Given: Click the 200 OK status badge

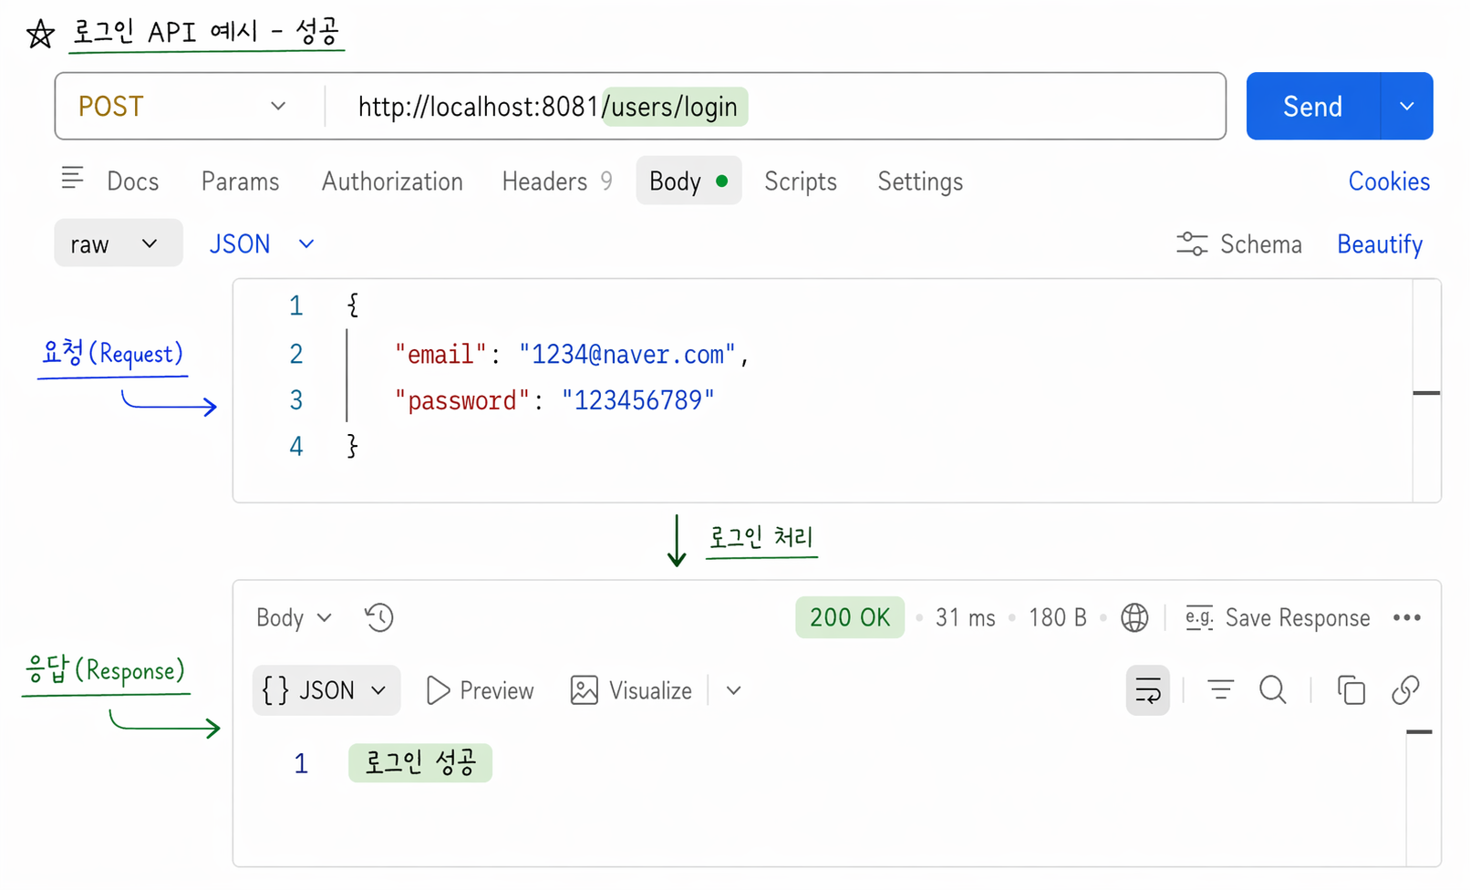Looking at the screenshot, I should 850,617.
